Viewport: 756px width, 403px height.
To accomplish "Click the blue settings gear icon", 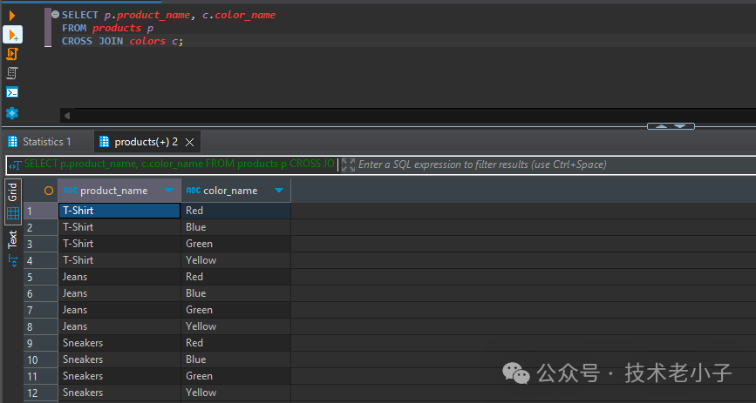I will pyautogui.click(x=12, y=113).
